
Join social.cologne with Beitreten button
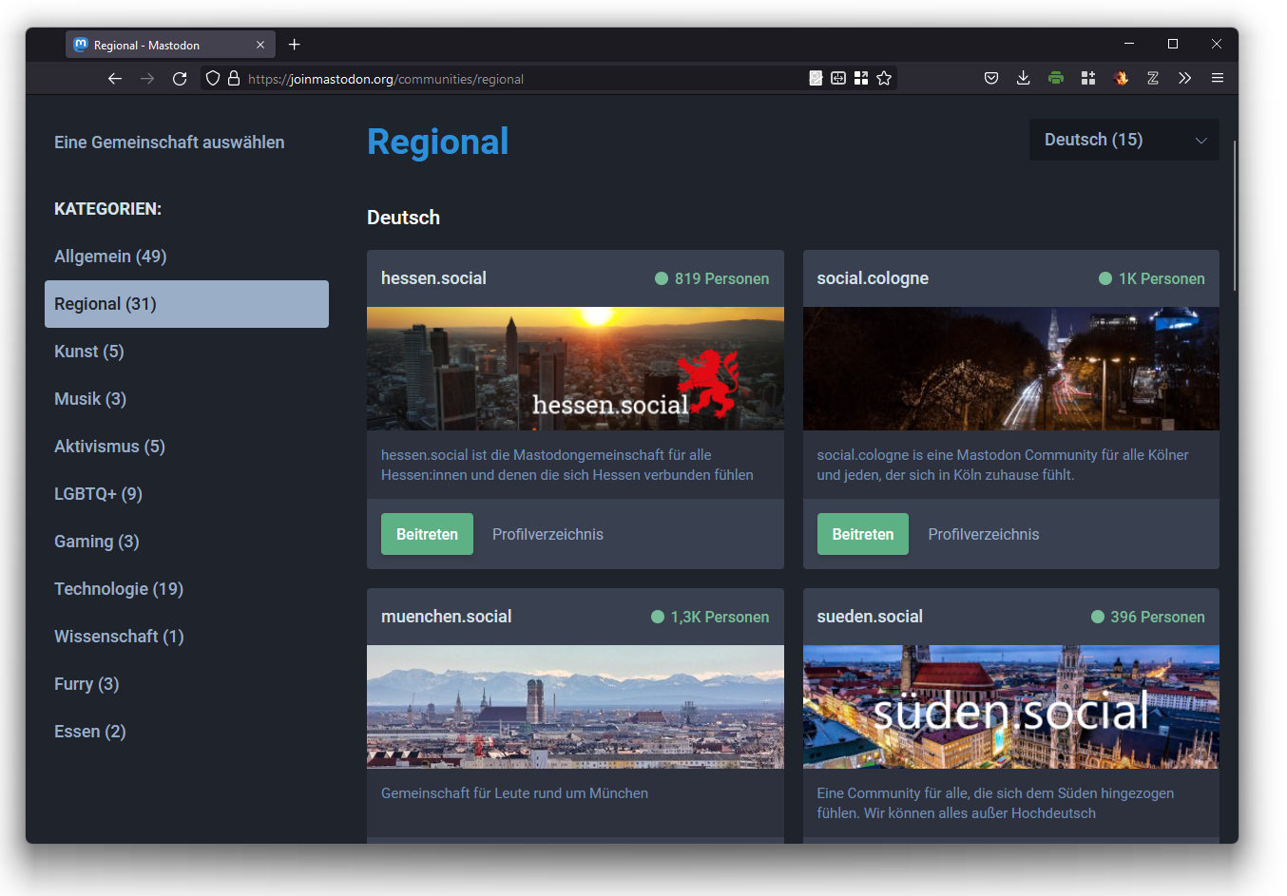click(863, 534)
